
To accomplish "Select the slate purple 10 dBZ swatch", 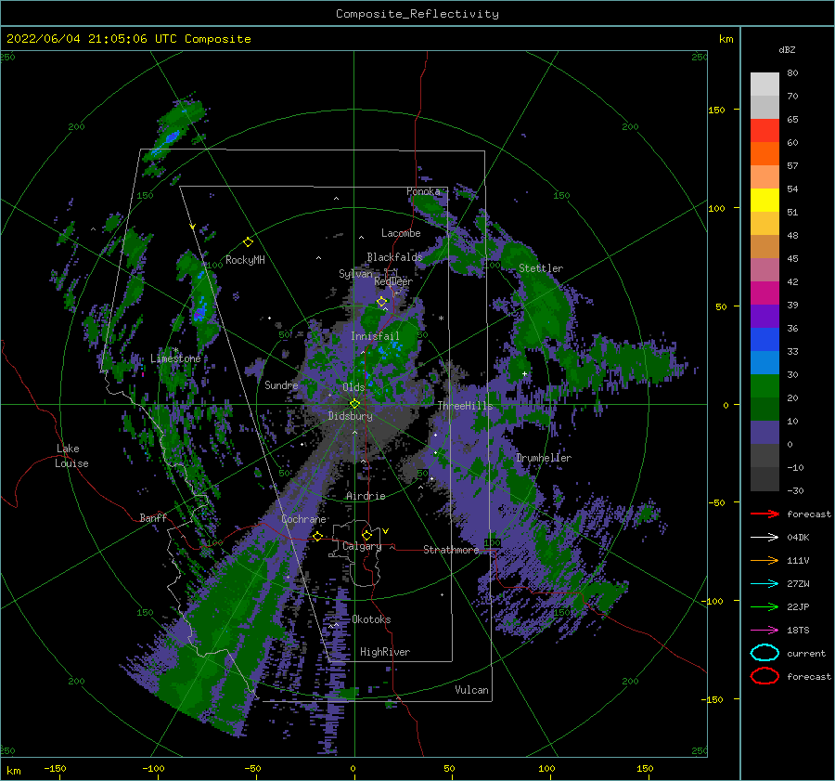I will (x=764, y=432).
